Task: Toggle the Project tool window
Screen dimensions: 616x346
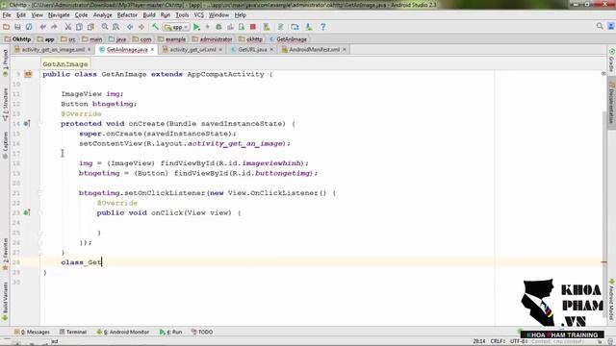Action: [5, 62]
